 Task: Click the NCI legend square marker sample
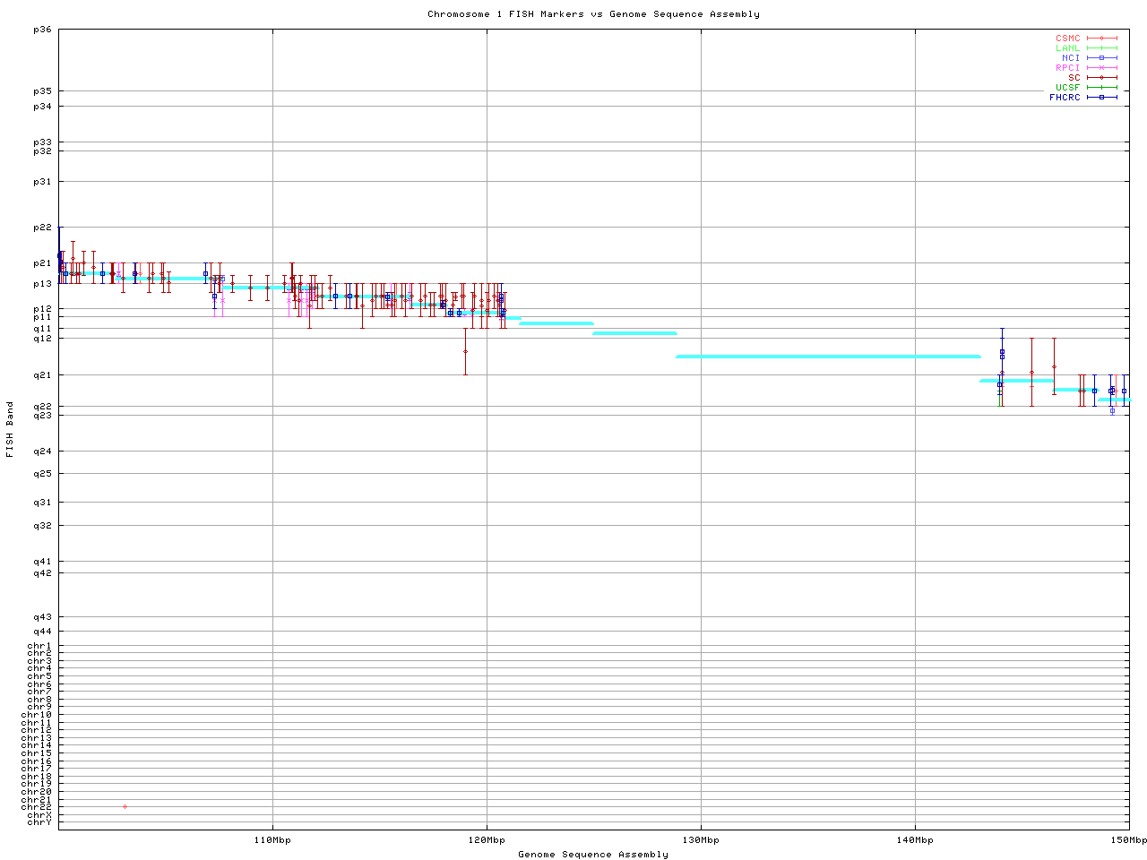[x=1101, y=58]
